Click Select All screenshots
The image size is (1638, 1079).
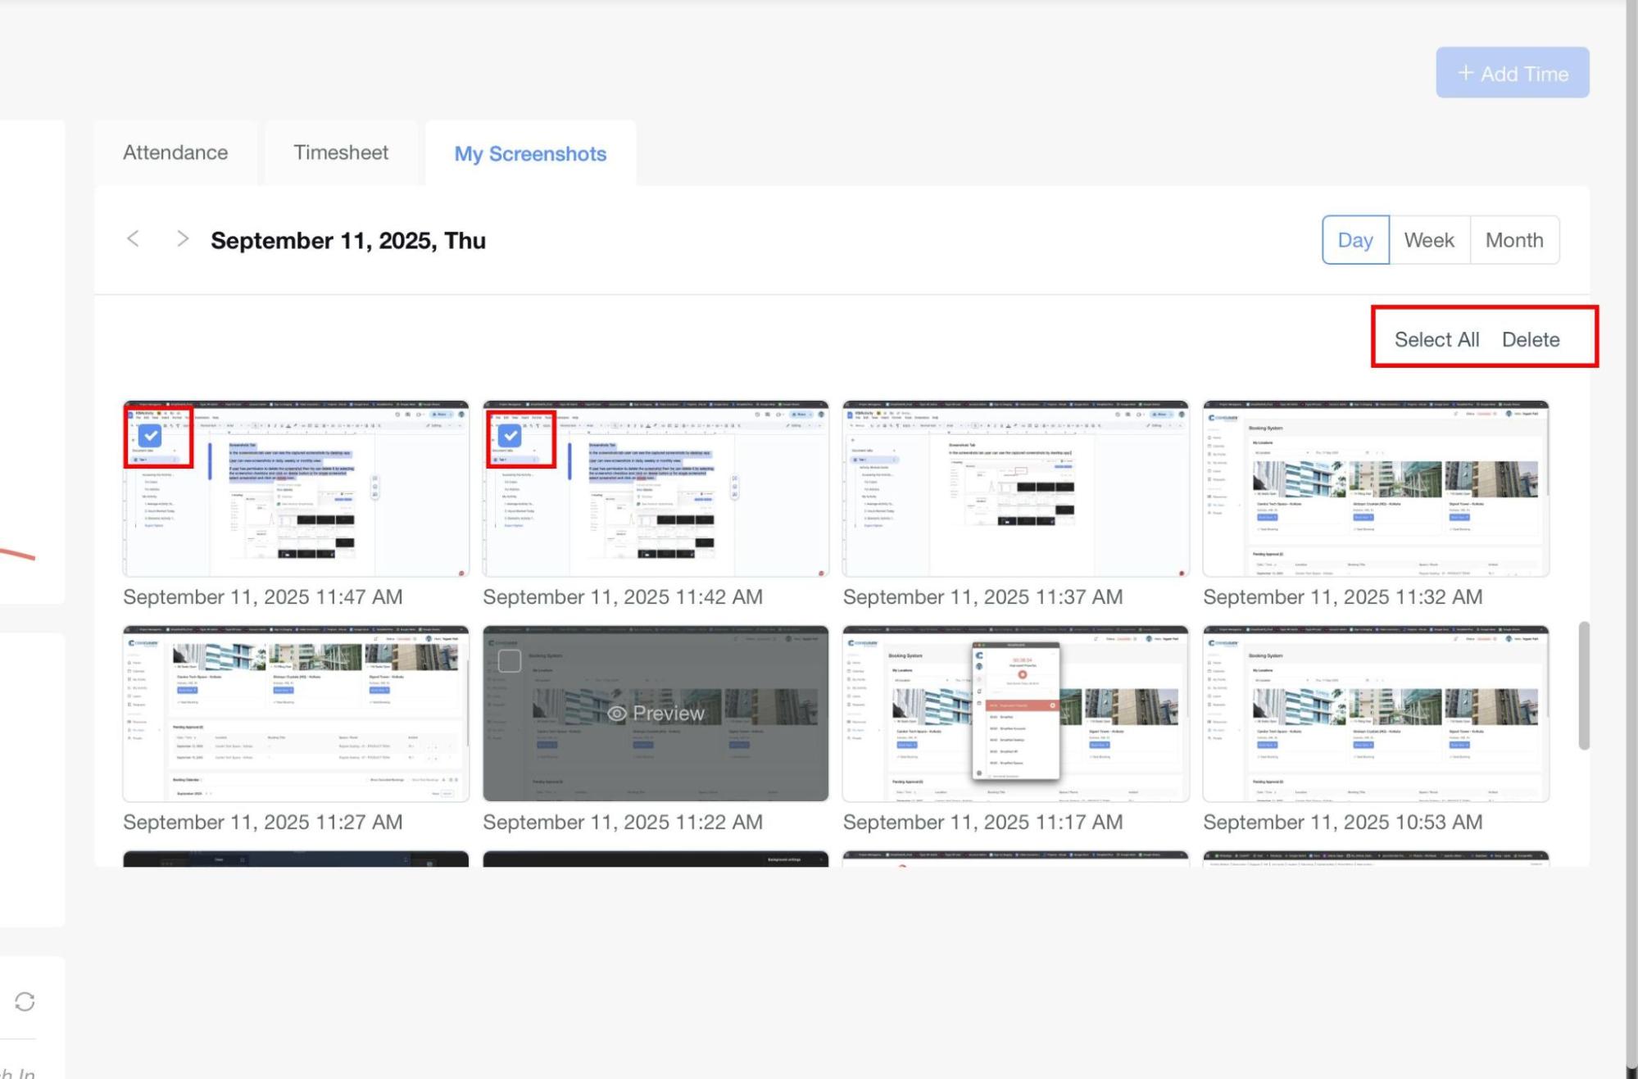coord(1436,339)
